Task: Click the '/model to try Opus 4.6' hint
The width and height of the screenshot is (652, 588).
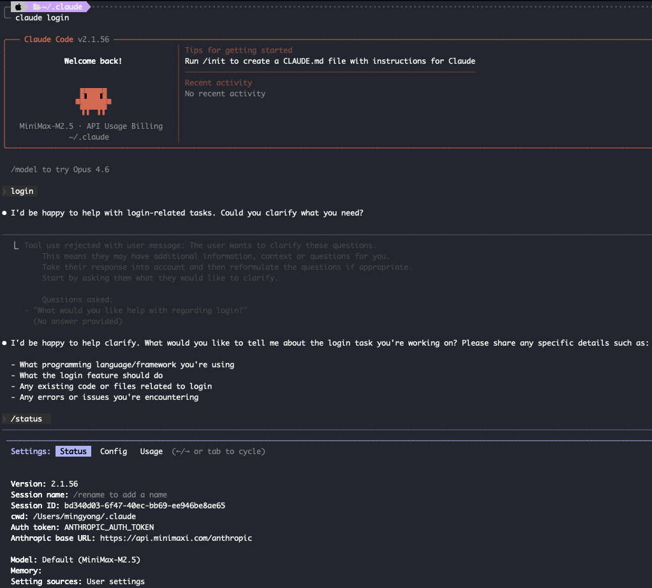Action: (x=61, y=170)
